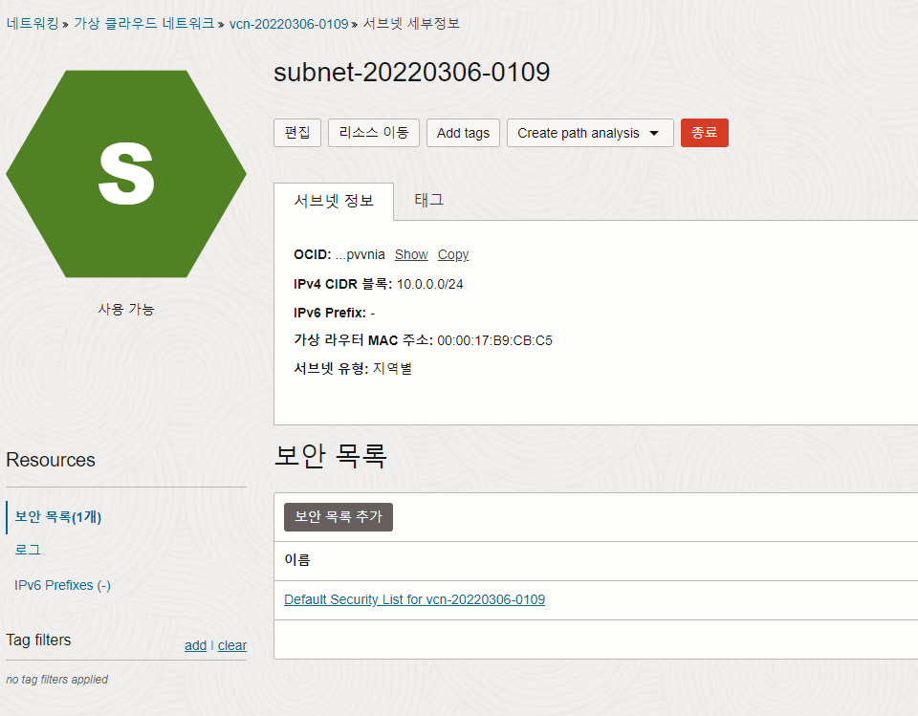Click the dropdown arrow on Create path analysis
This screenshot has height=716, width=918.
[x=655, y=133]
